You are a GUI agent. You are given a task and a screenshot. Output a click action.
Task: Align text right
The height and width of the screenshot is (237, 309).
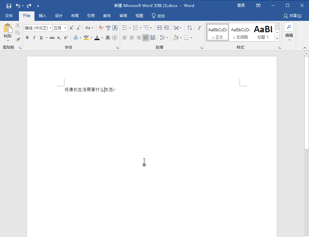tap(139, 38)
